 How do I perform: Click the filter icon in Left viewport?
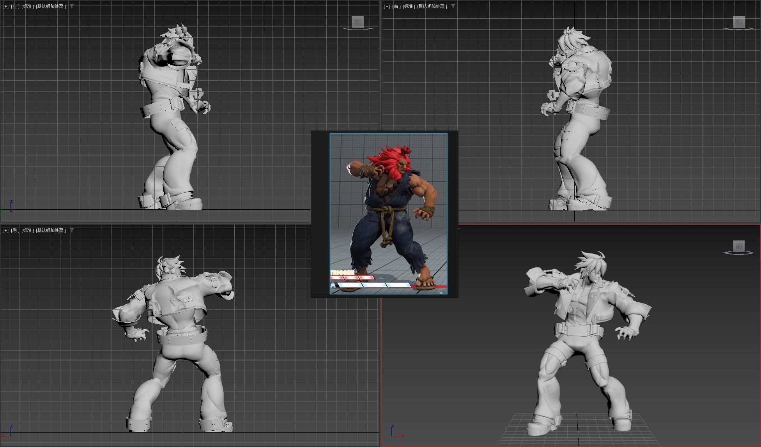point(72,6)
